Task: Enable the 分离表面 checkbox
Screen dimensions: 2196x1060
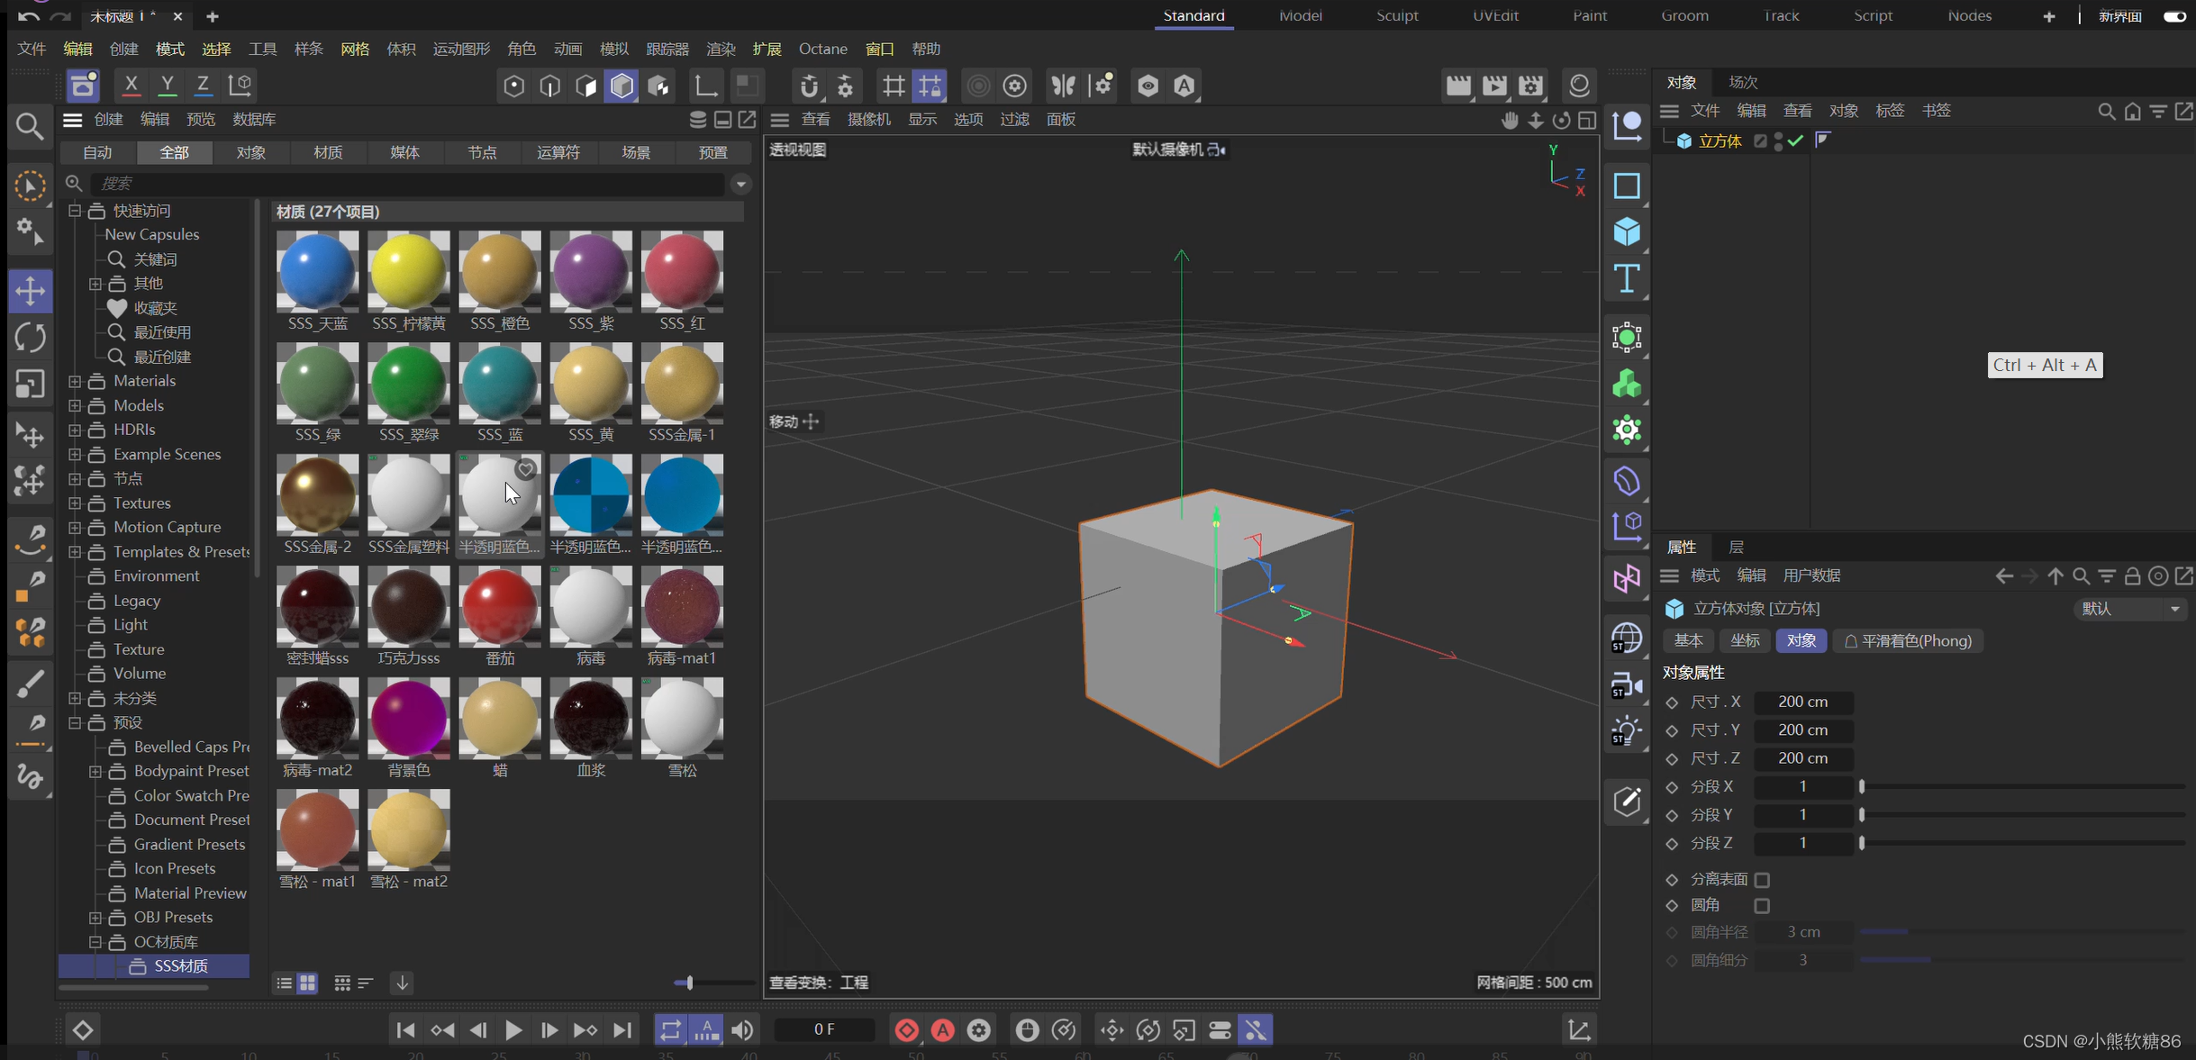Action: pyautogui.click(x=1762, y=880)
